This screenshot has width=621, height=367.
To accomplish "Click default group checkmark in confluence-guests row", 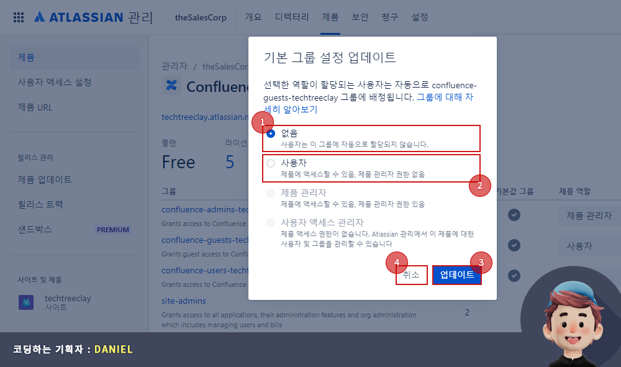I will point(514,245).
